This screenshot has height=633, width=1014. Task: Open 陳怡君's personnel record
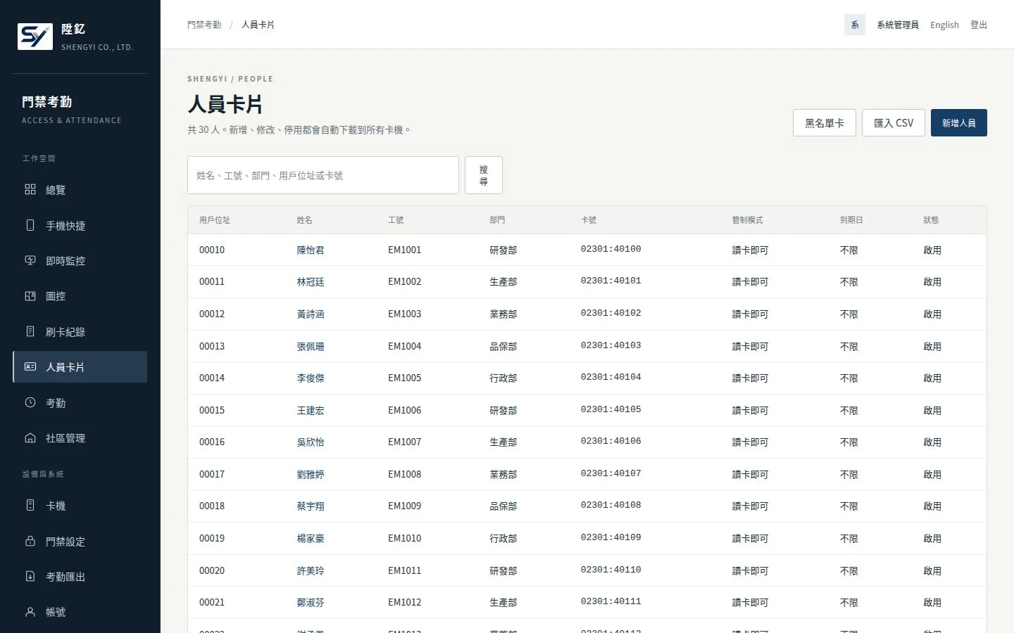[311, 250]
